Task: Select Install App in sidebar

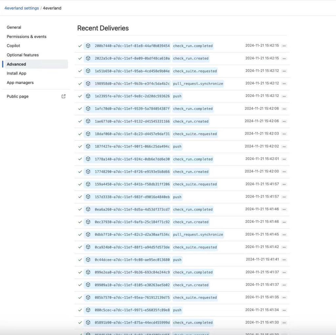Action: pyautogui.click(x=16, y=73)
